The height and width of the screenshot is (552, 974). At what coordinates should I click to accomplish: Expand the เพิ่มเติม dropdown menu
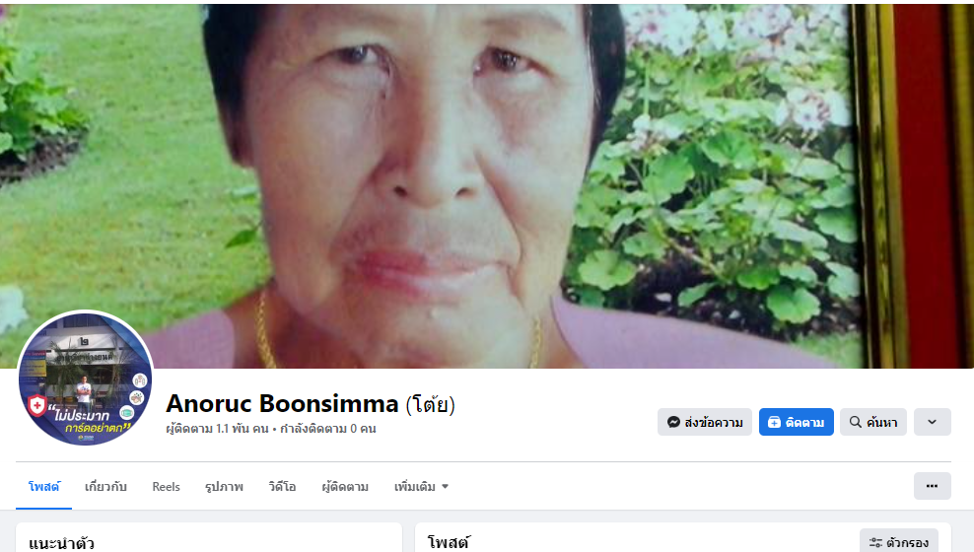[x=421, y=487]
